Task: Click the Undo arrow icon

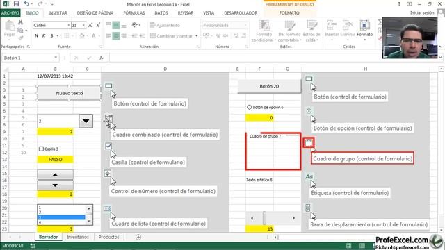Action: 26,3
